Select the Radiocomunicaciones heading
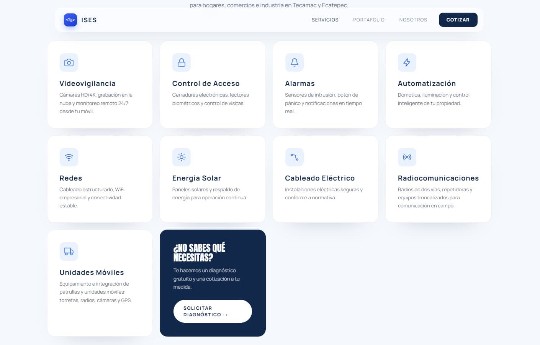This screenshot has height=345, width=540. click(x=439, y=178)
